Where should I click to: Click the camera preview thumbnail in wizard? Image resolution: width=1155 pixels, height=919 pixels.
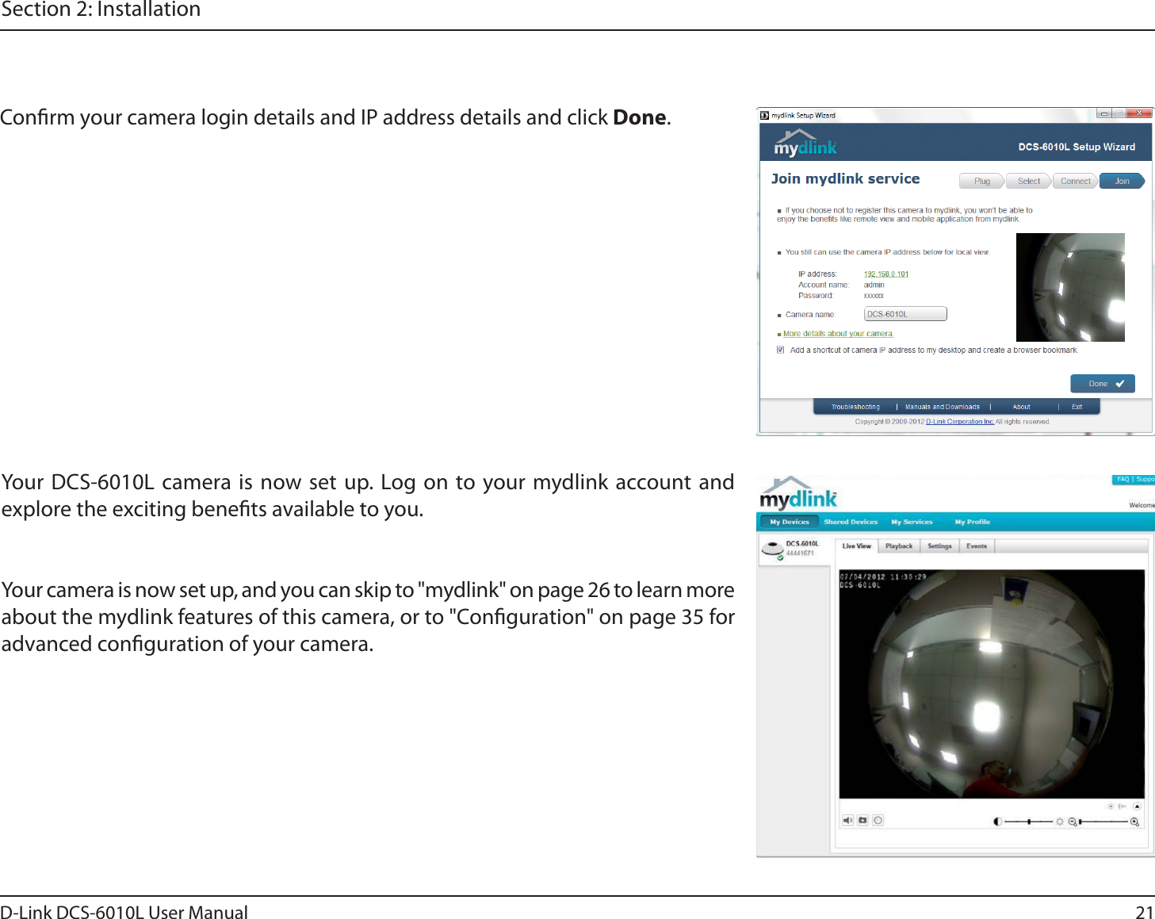tap(1070, 287)
